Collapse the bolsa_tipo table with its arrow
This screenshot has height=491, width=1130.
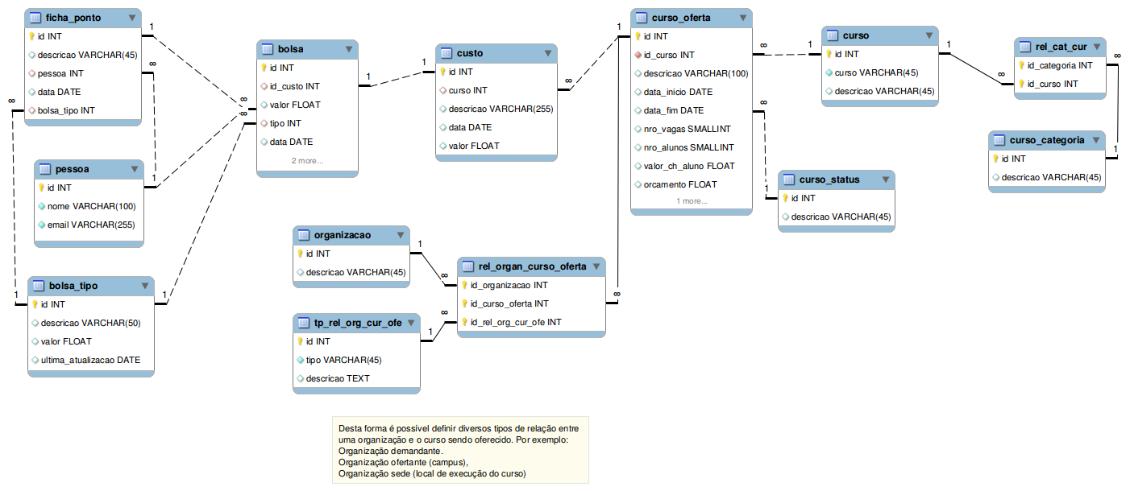click(145, 286)
